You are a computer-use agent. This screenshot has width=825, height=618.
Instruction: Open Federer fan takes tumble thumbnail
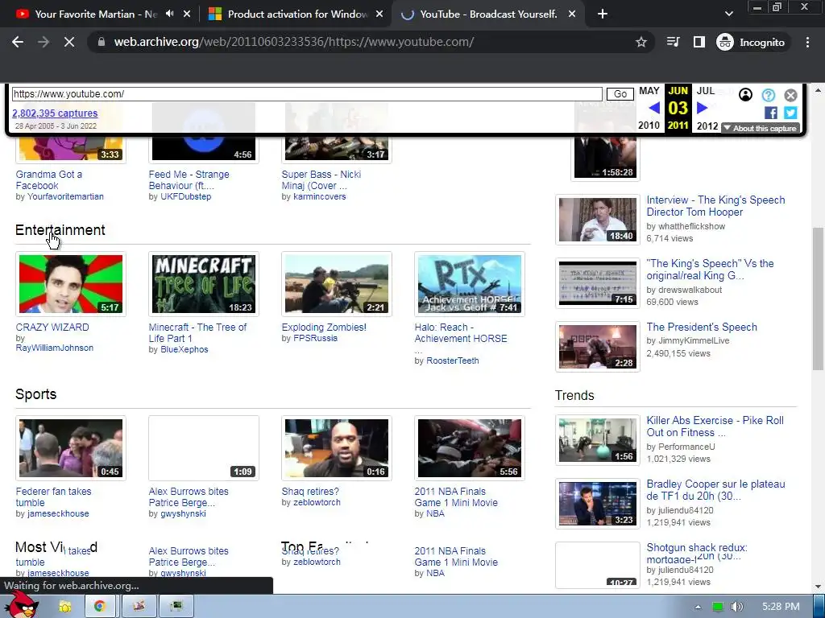coord(71,448)
